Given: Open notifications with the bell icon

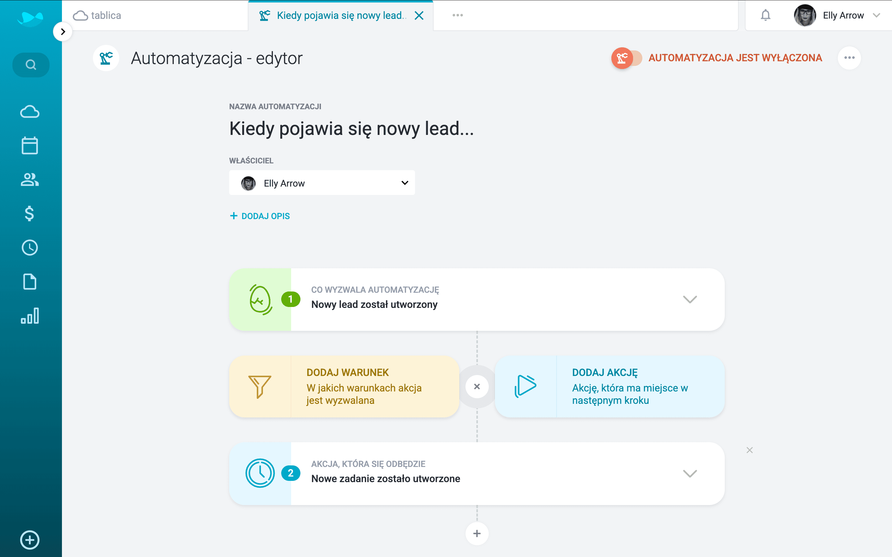Looking at the screenshot, I should point(765,15).
